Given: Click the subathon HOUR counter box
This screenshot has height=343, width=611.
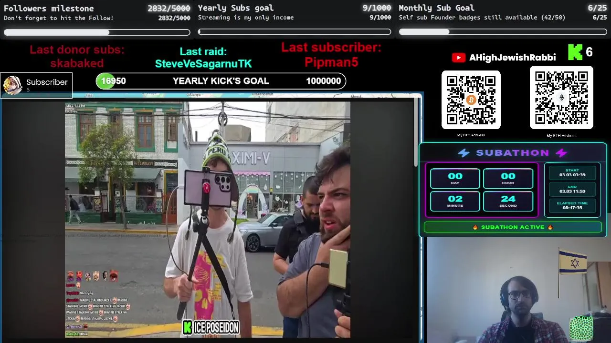Looking at the screenshot, I should pos(508,179).
